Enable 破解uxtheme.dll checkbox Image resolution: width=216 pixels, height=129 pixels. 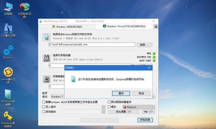(x=44, y=102)
